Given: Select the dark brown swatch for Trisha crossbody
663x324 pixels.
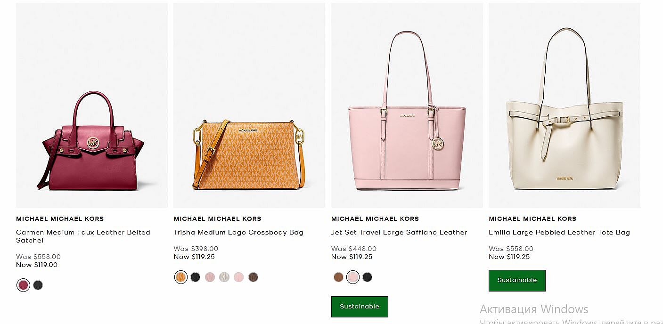Looking at the screenshot, I should pyautogui.click(x=253, y=277).
